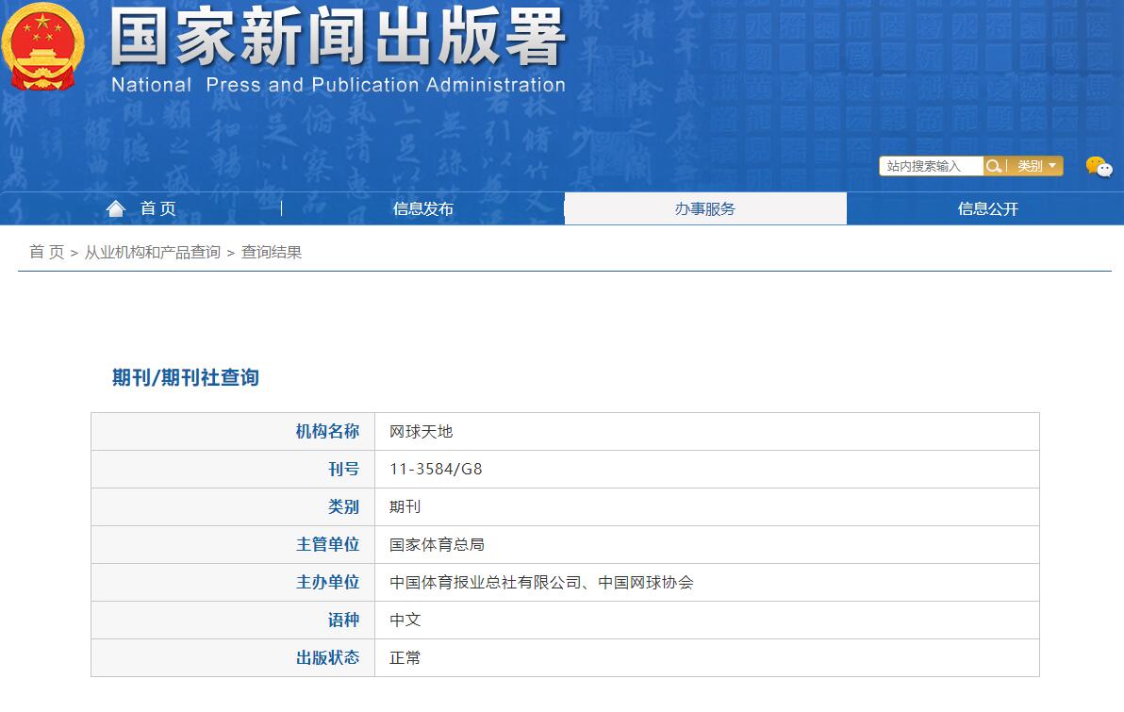Click the speech-bubble chat icon top right

pos(1099,168)
